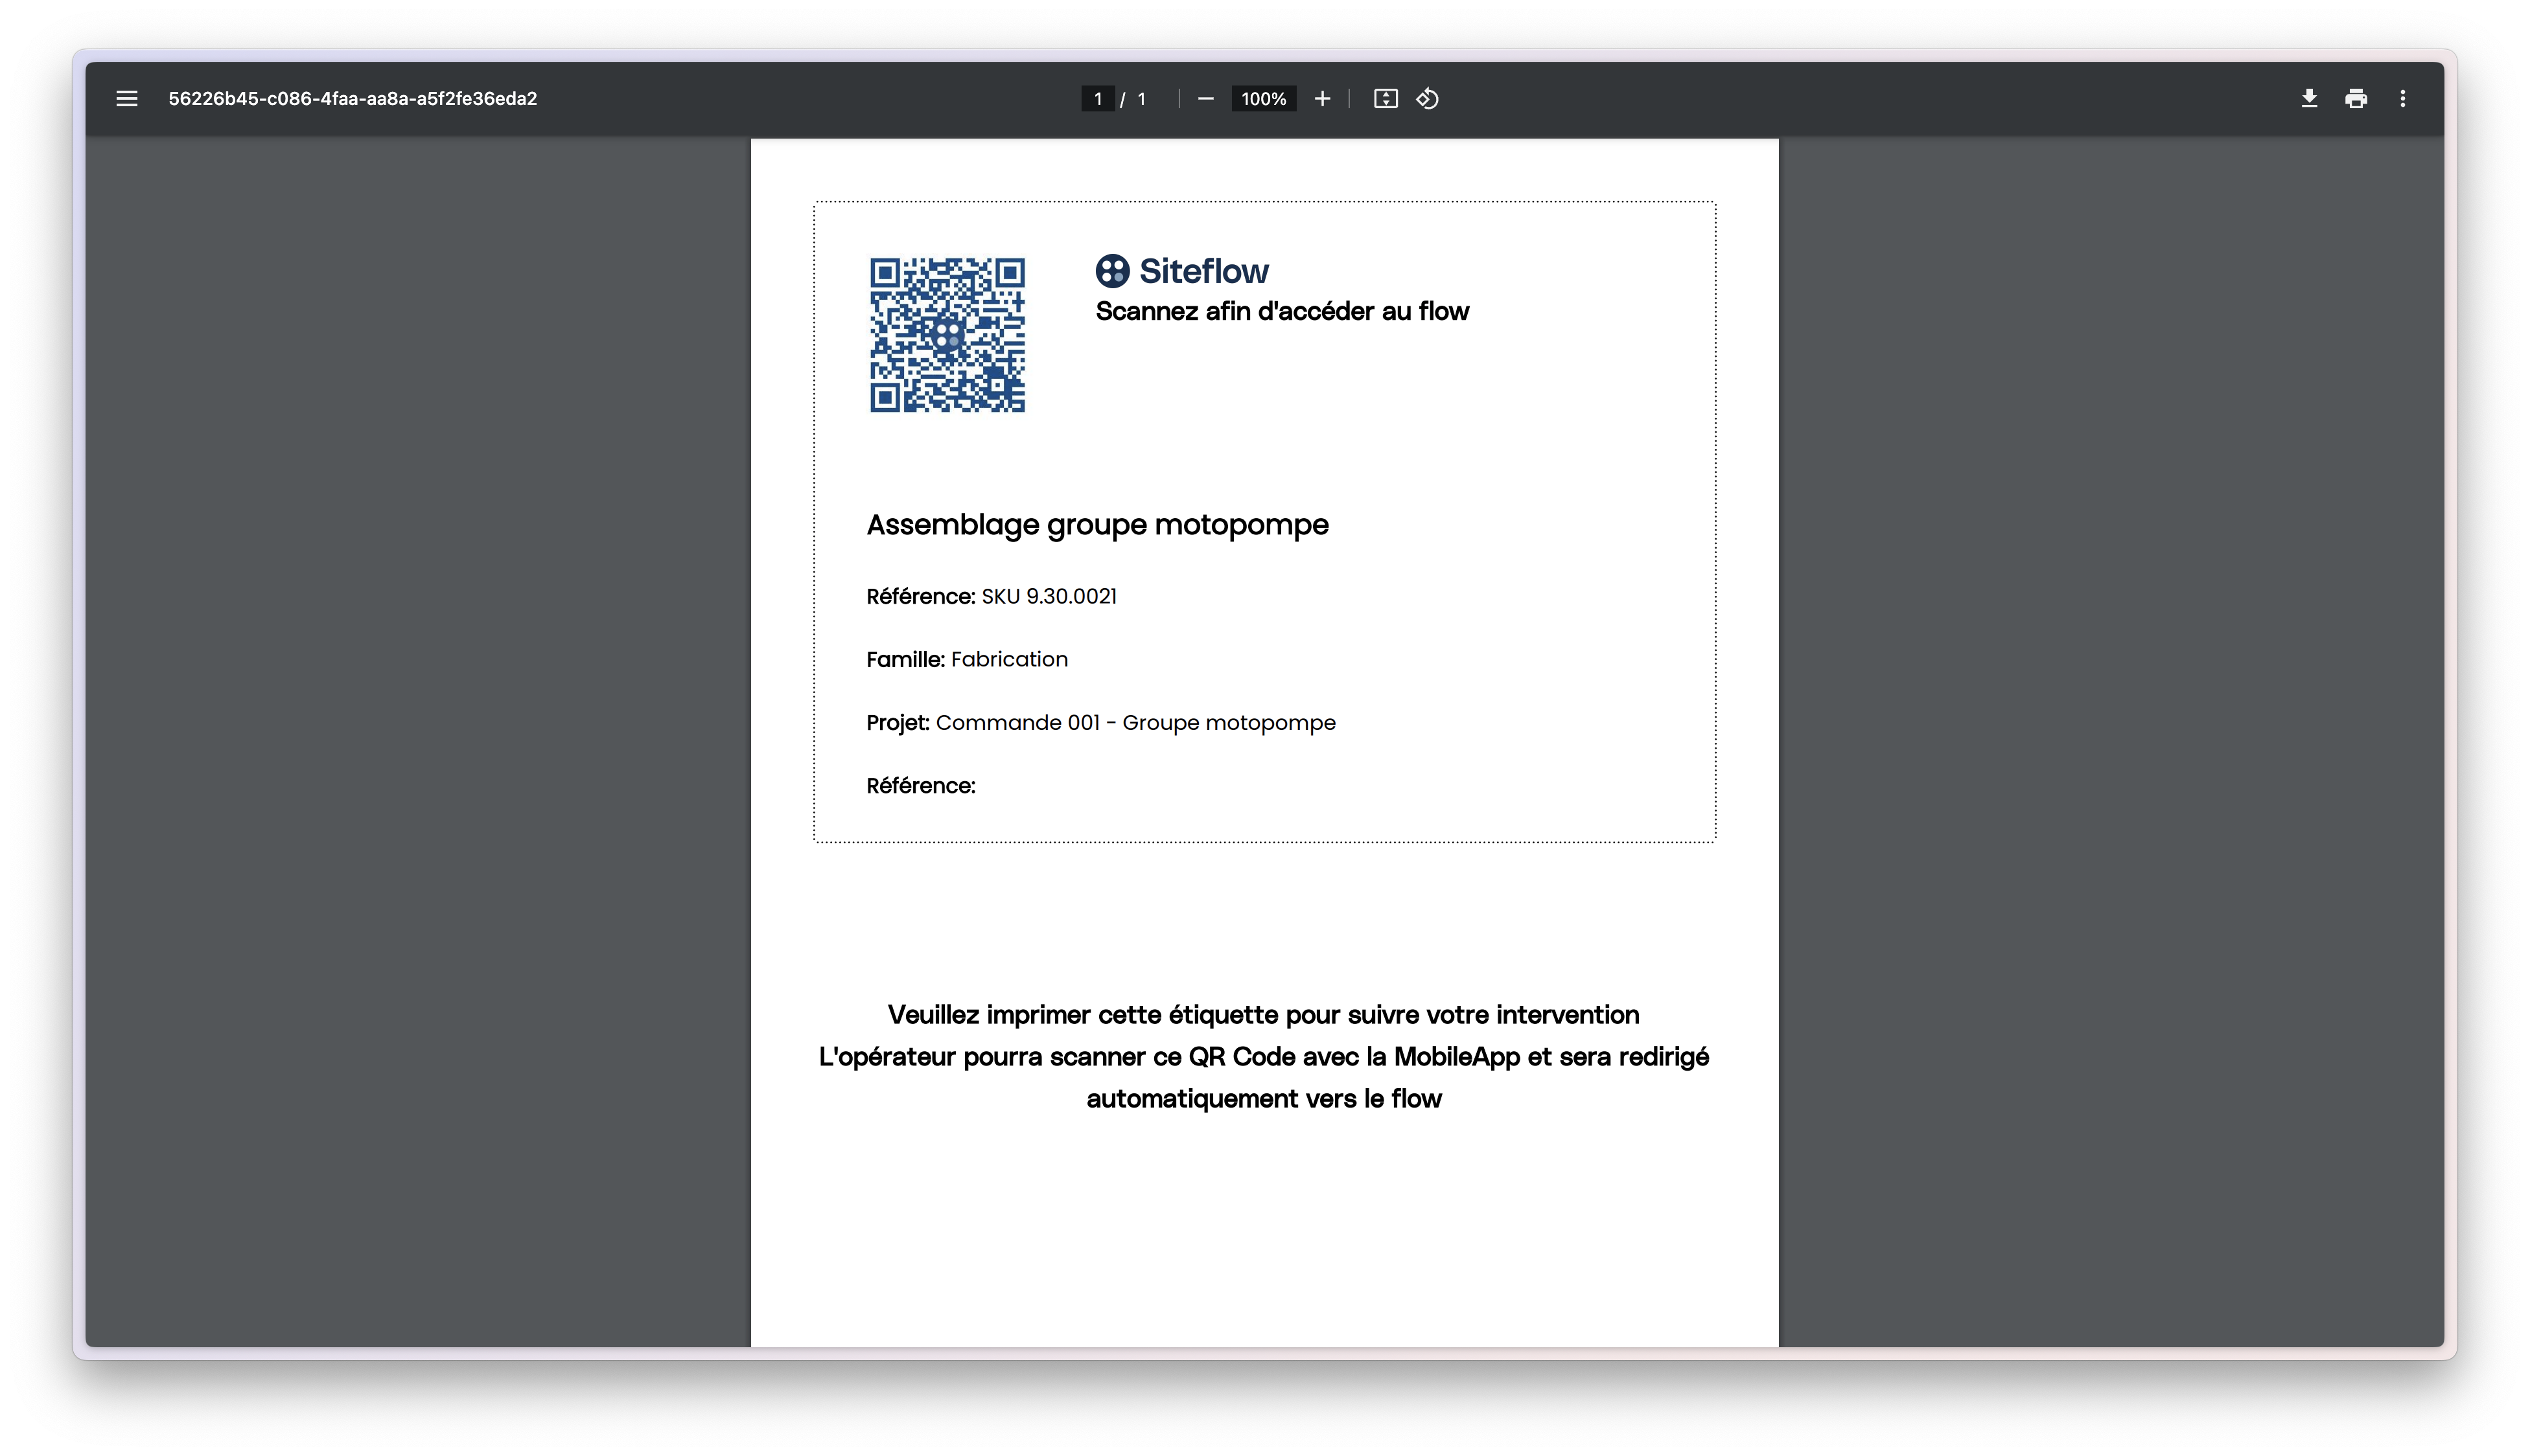Click the Fabrication family value

[1010, 660]
